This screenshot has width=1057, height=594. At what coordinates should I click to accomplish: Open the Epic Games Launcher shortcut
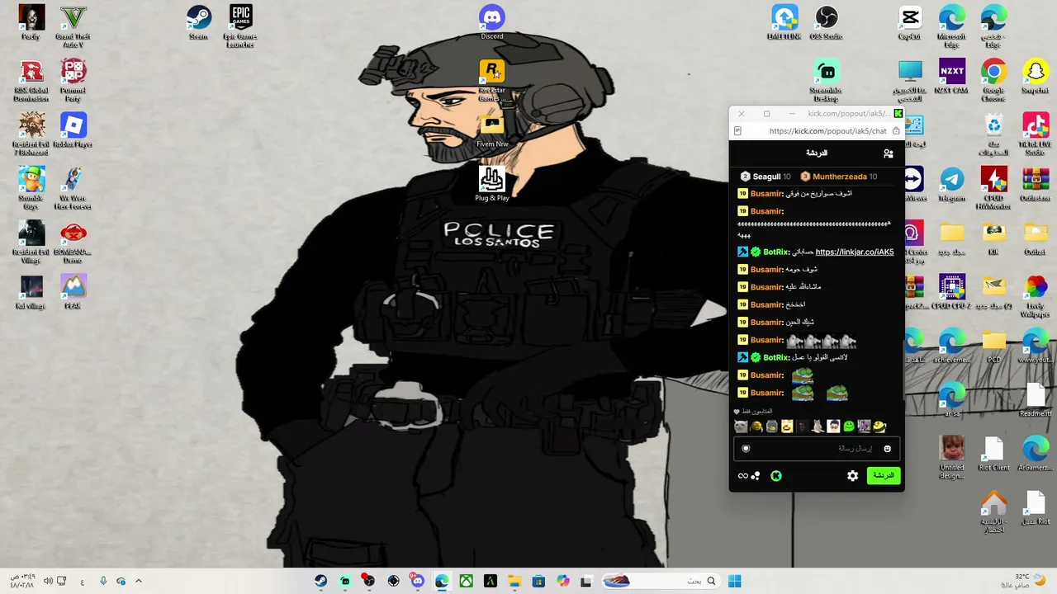(240, 26)
